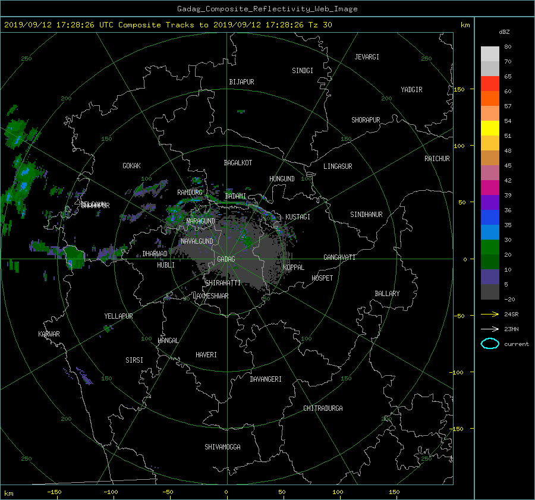This screenshot has width=535, height=500.
Task: Click the SHIVAMOGGA city label
Action: pos(222,446)
